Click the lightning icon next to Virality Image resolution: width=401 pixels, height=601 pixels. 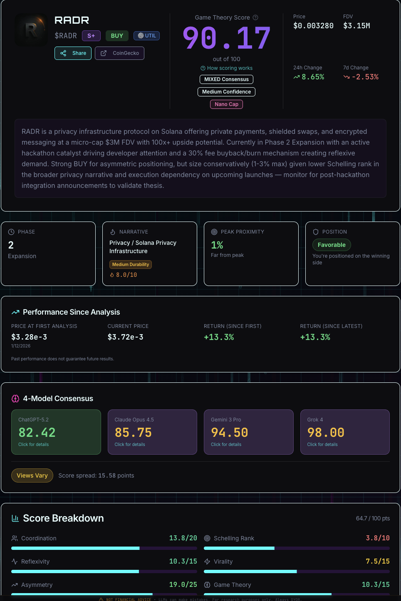[x=207, y=561]
